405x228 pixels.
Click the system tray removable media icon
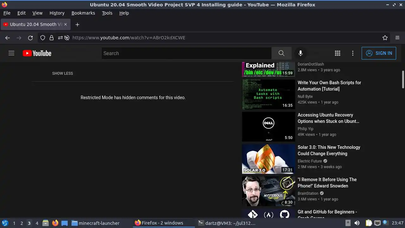pos(348,223)
